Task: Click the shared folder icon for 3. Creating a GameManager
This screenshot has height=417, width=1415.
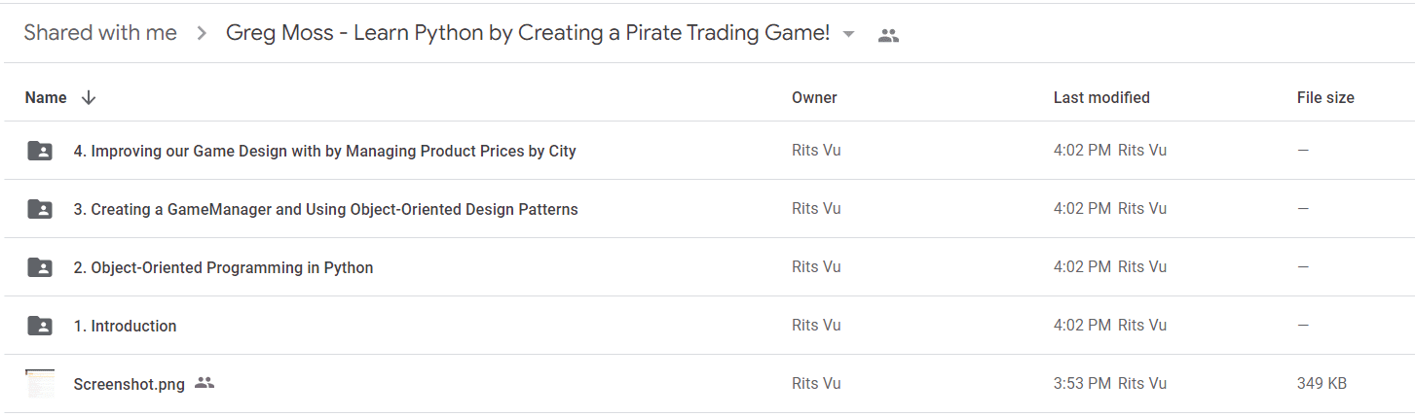Action: (40, 209)
